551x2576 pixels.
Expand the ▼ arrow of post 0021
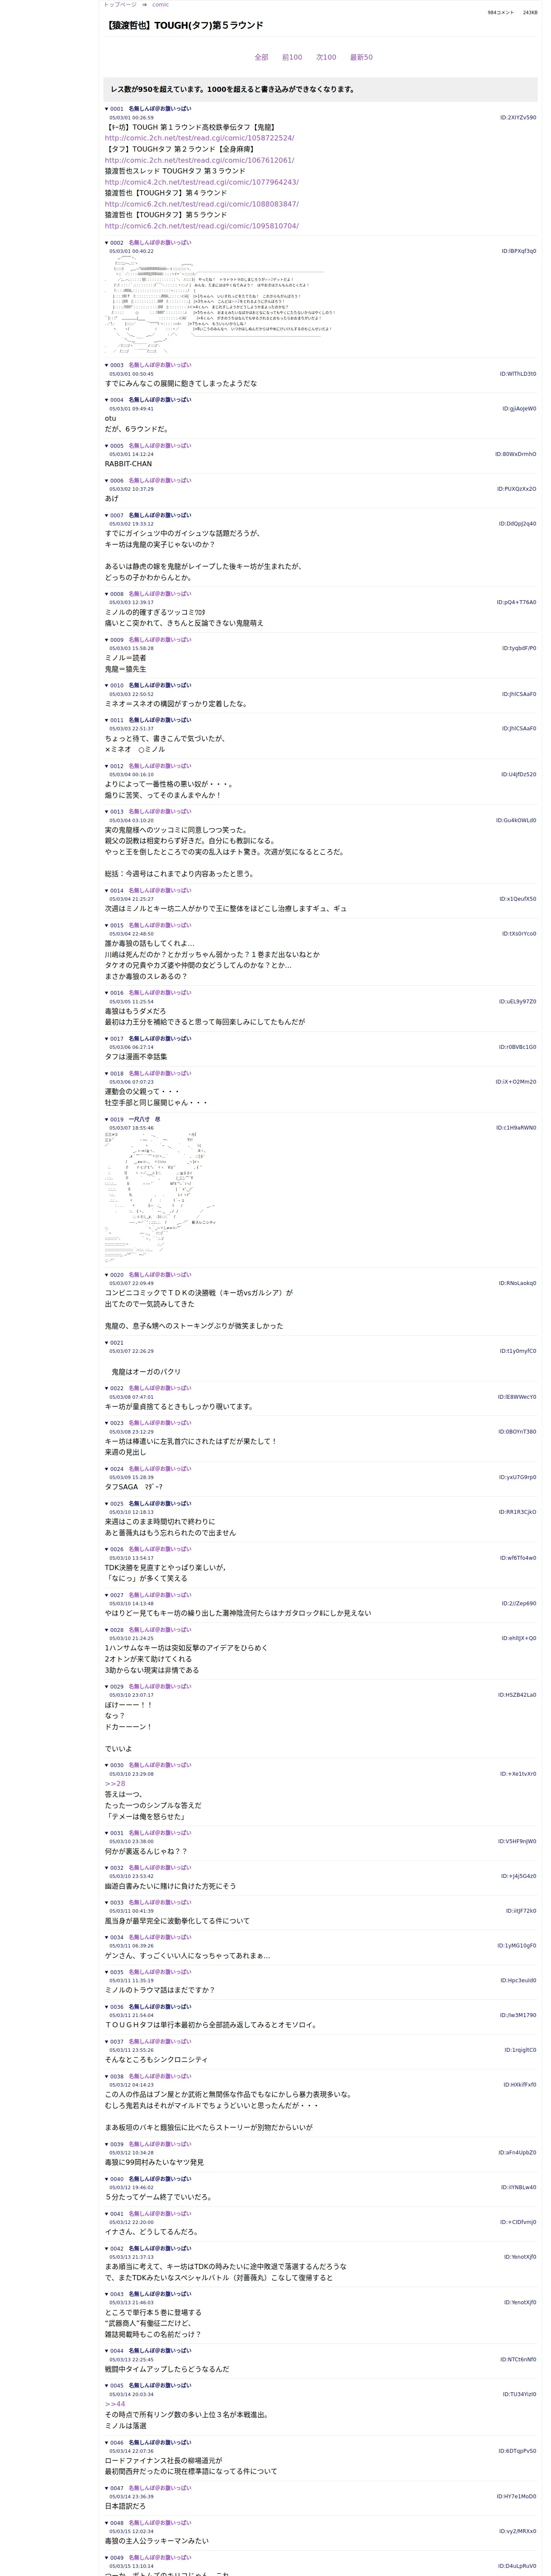(107, 1343)
